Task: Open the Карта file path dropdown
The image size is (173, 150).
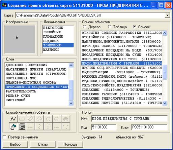Action: 167,15
